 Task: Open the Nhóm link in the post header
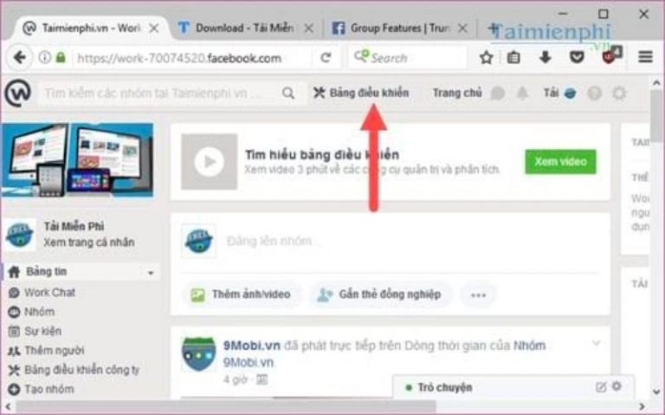tap(529, 346)
